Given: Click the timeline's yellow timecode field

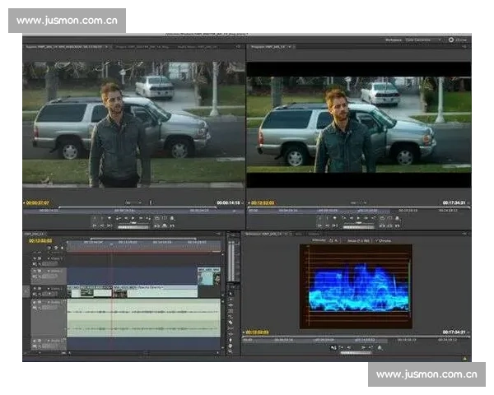Looking at the screenshot, I should pyautogui.click(x=41, y=241).
